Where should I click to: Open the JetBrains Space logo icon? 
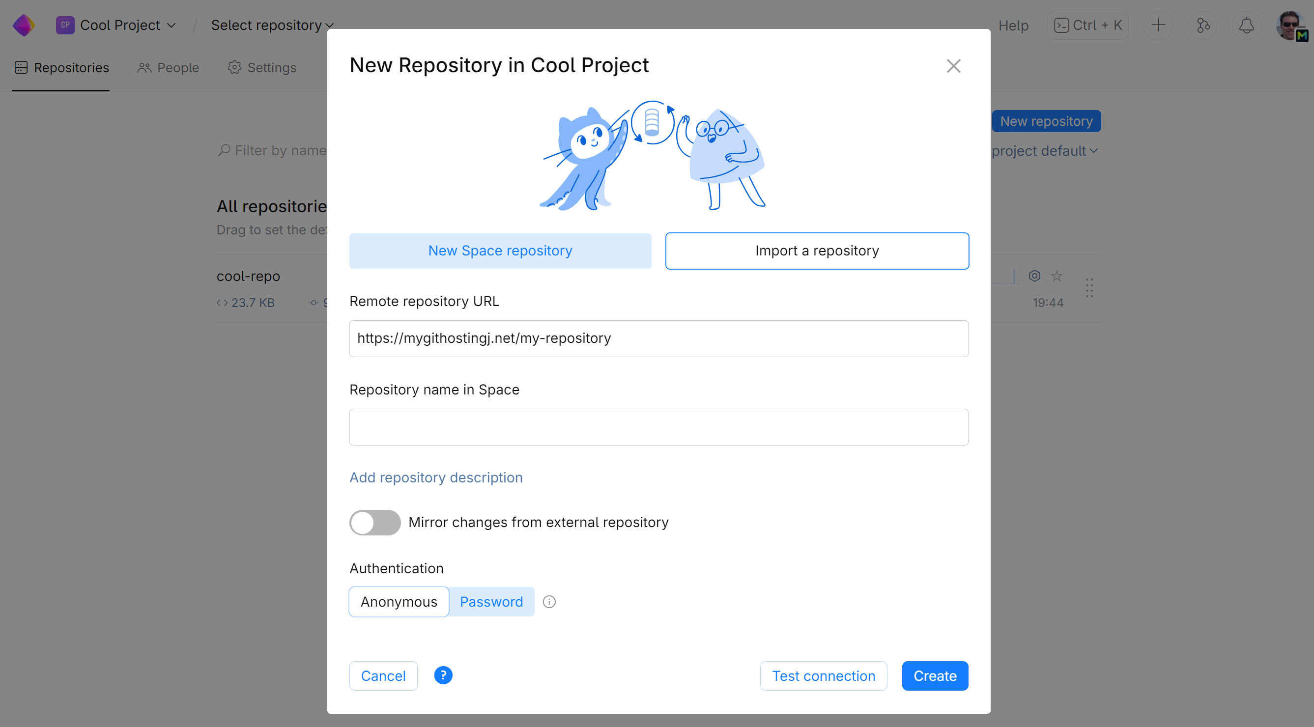point(23,25)
